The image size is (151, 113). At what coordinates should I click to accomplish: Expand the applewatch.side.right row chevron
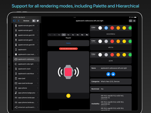click(38, 64)
